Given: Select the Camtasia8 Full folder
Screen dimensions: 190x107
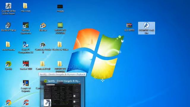Looking at the screenshot, I should click(x=43, y=65).
